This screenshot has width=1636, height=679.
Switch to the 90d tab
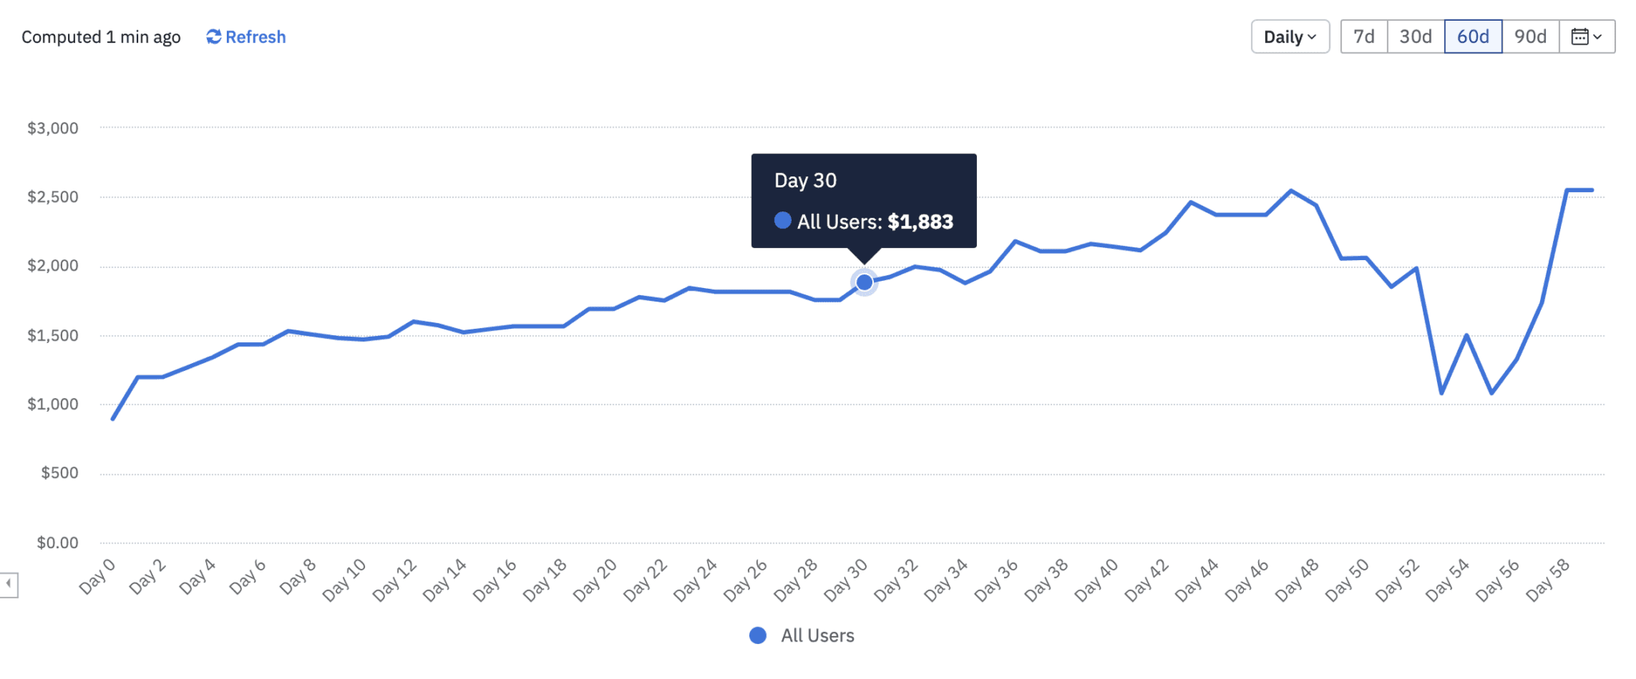tap(1531, 36)
